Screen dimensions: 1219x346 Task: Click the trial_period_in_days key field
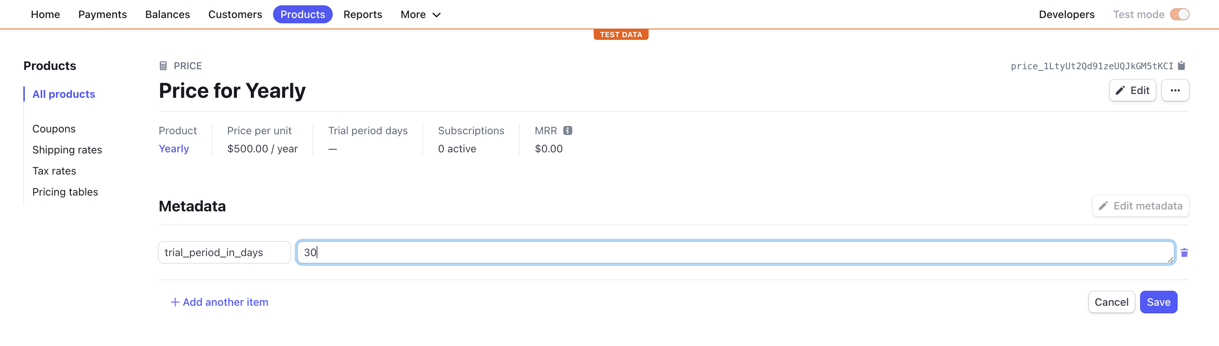point(224,253)
